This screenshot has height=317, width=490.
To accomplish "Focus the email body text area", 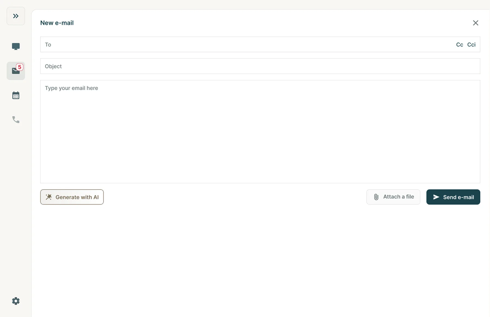I will coord(260,132).
